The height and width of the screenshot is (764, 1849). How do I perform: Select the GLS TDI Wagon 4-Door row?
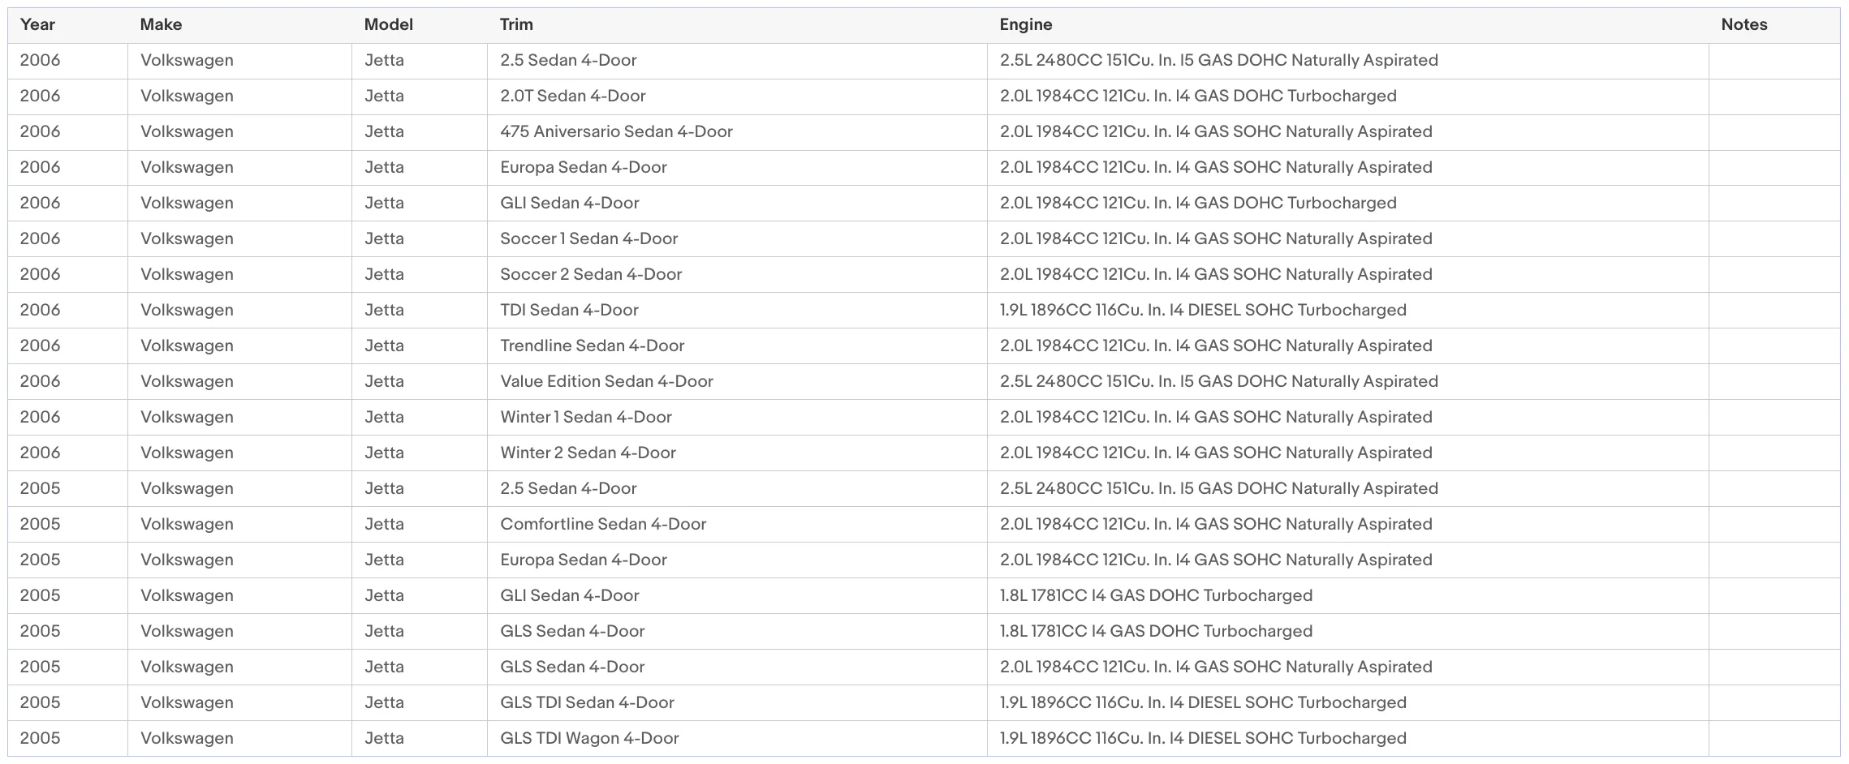tap(924, 738)
